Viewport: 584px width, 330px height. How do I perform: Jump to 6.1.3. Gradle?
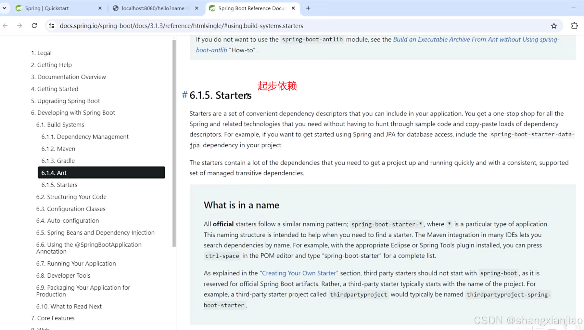[x=58, y=161]
